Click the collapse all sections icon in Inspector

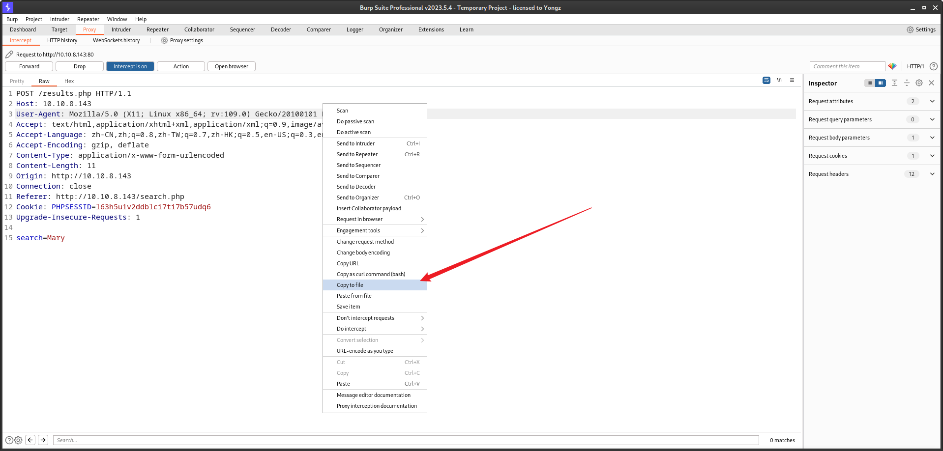[x=907, y=83]
